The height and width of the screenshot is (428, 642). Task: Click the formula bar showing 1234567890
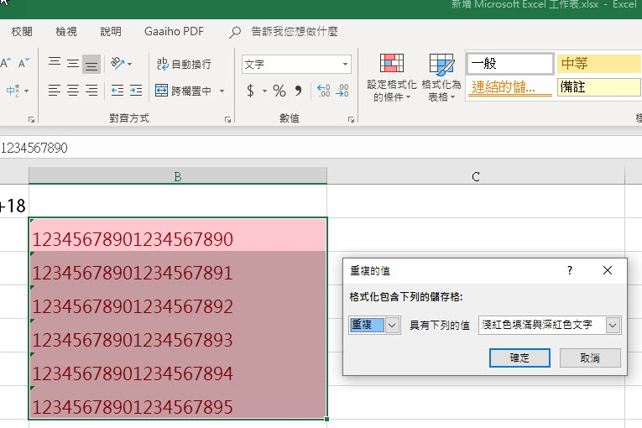[x=321, y=148]
